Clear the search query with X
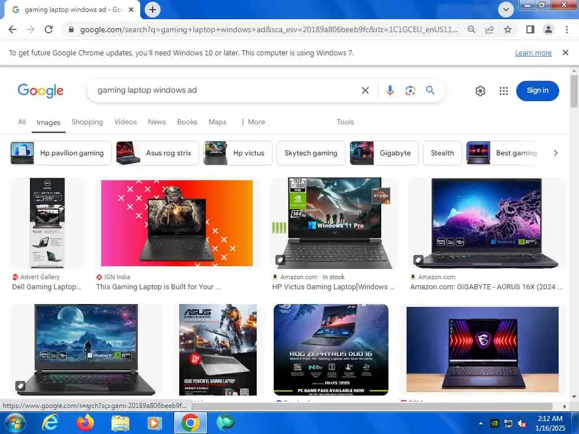 [365, 90]
